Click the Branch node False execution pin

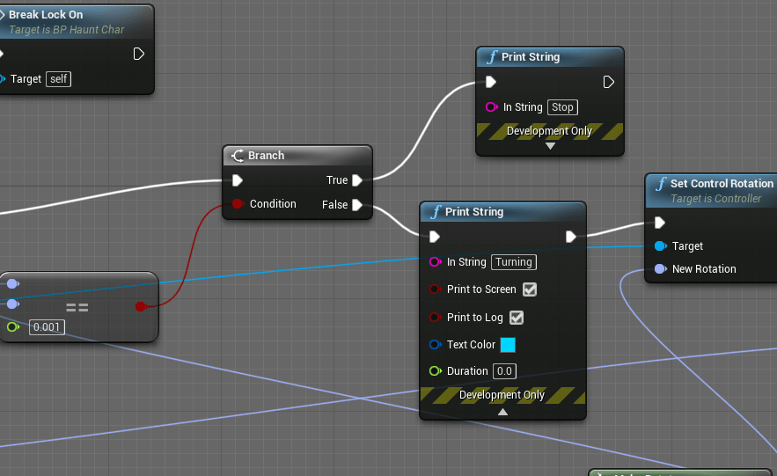tap(357, 205)
